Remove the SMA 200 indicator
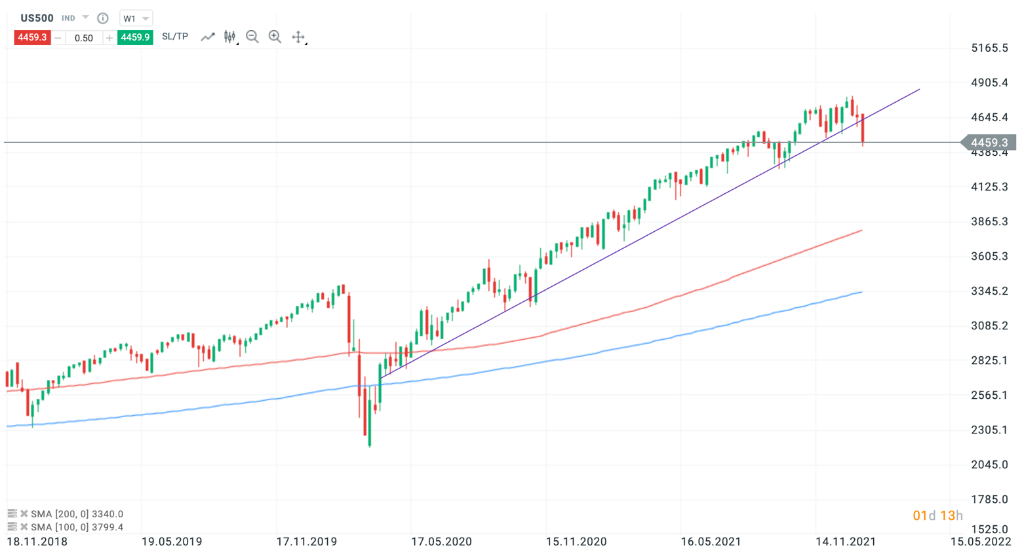Viewport: 1022px width, 554px height. coord(24,514)
